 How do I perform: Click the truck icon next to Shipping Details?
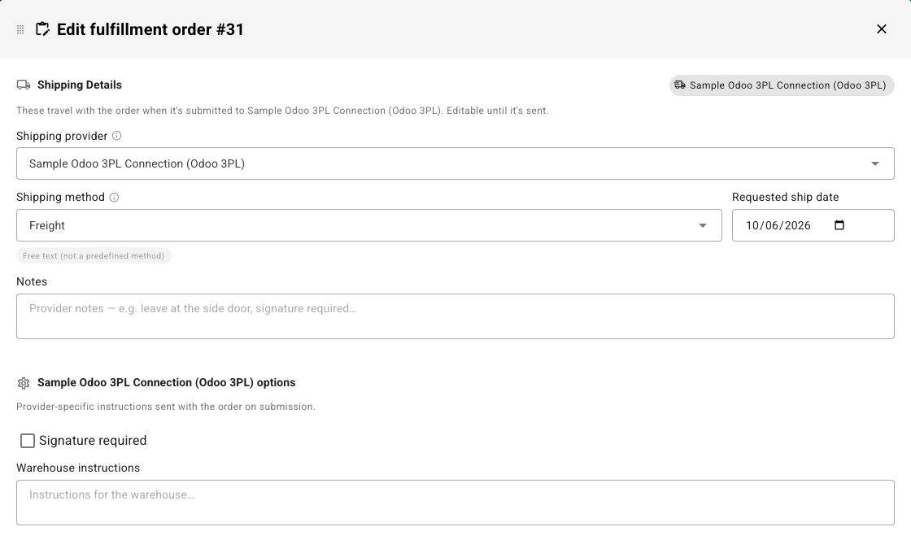(24, 85)
